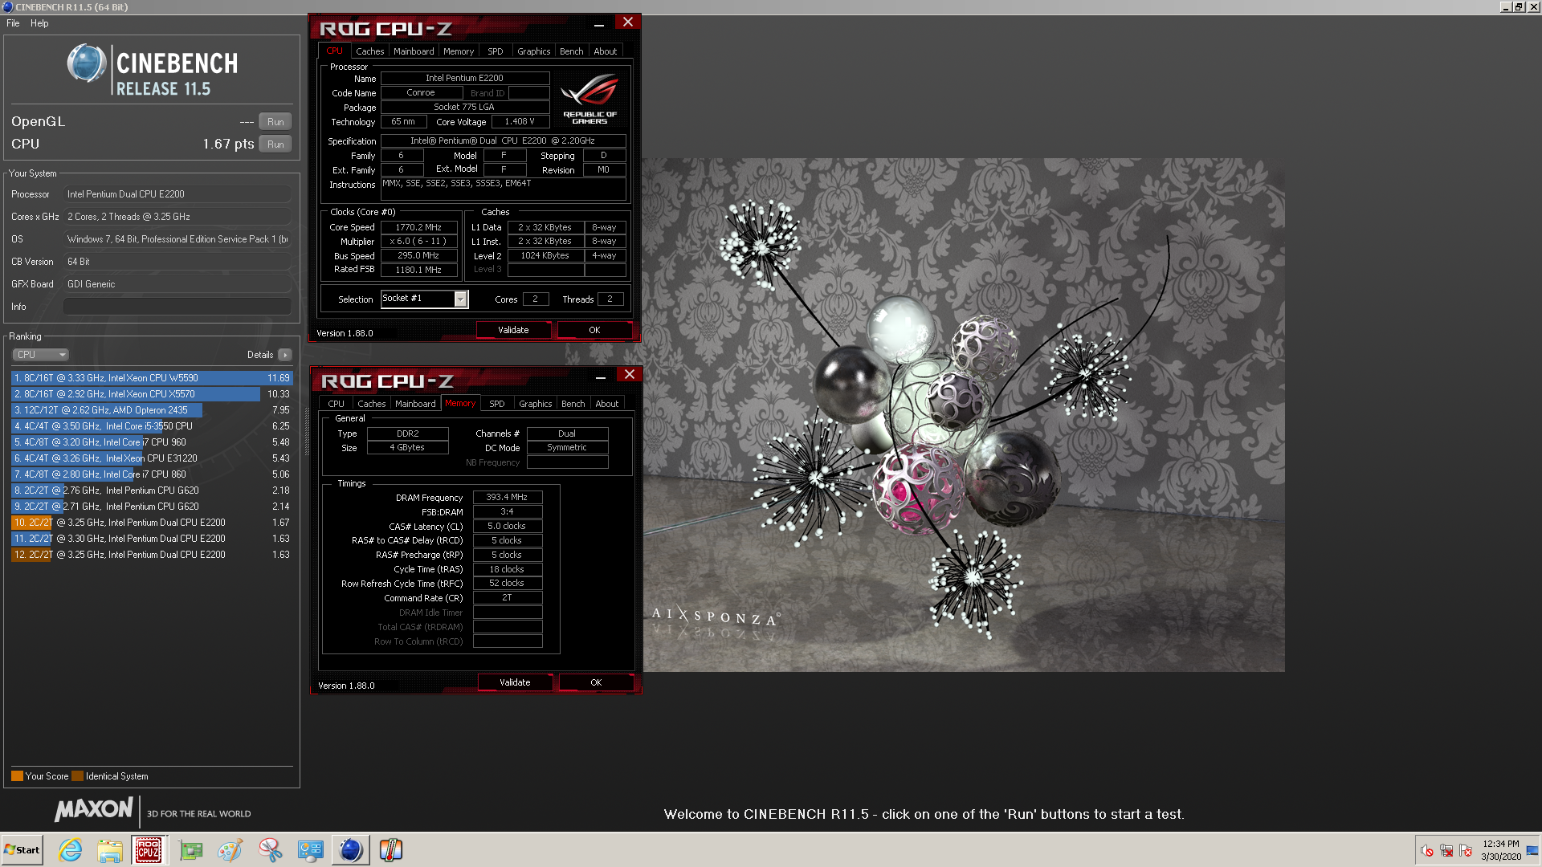Click the Processor field showing Pentium Dual E2200
This screenshot has height=867, width=1542.
pyautogui.click(x=177, y=194)
